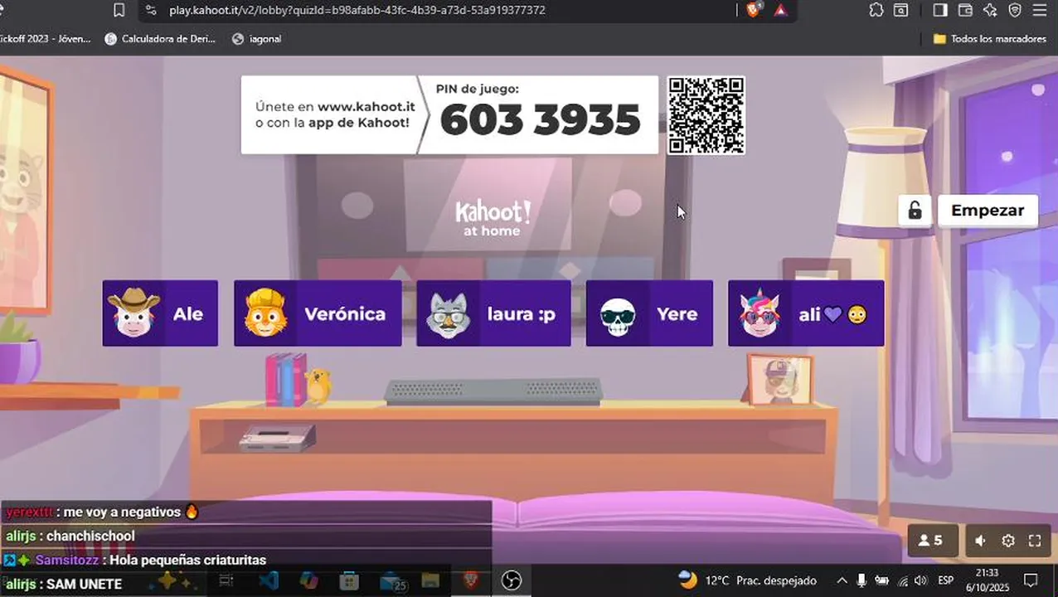Click chat message SAM UNETE

(x=84, y=585)
